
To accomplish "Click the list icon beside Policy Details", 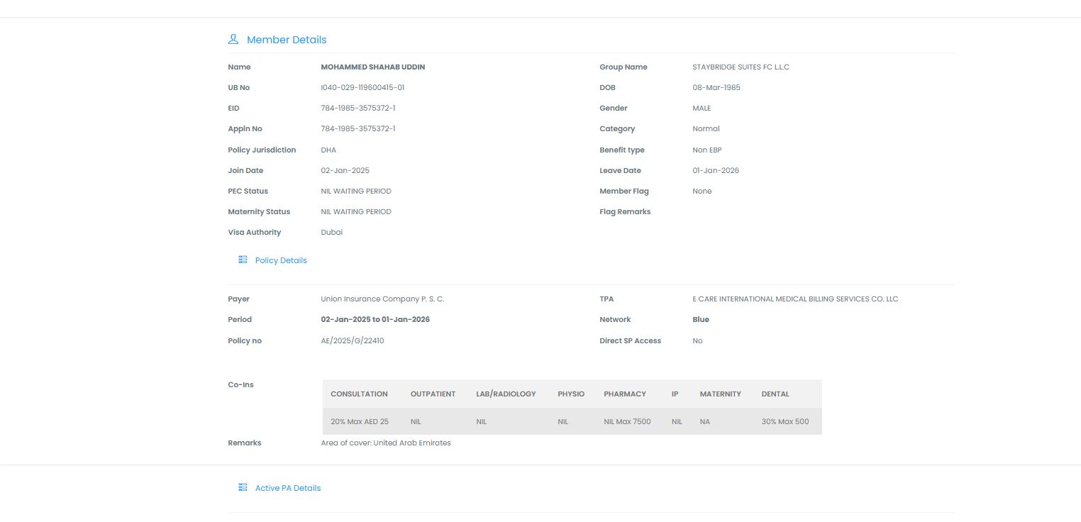I will 243,260.
